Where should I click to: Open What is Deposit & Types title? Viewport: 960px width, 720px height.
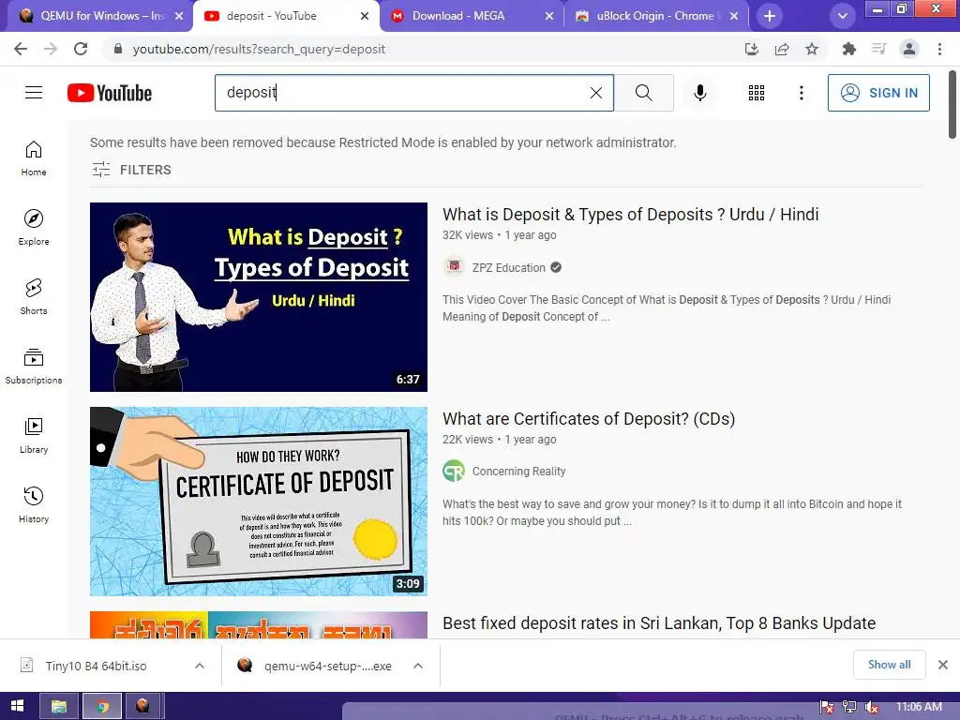pos(631,215)
